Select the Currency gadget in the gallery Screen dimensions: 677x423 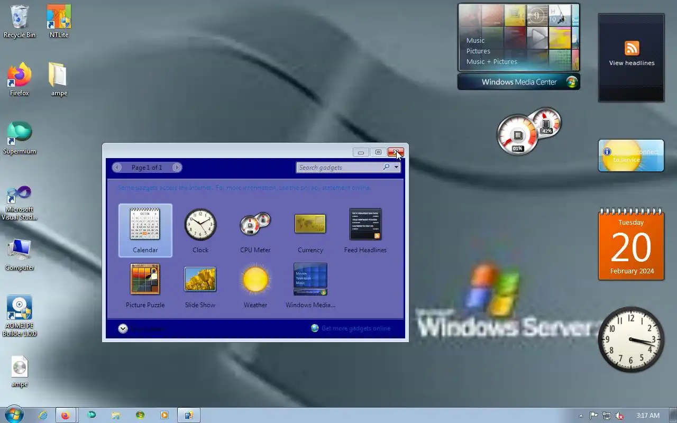coord(310,230)
